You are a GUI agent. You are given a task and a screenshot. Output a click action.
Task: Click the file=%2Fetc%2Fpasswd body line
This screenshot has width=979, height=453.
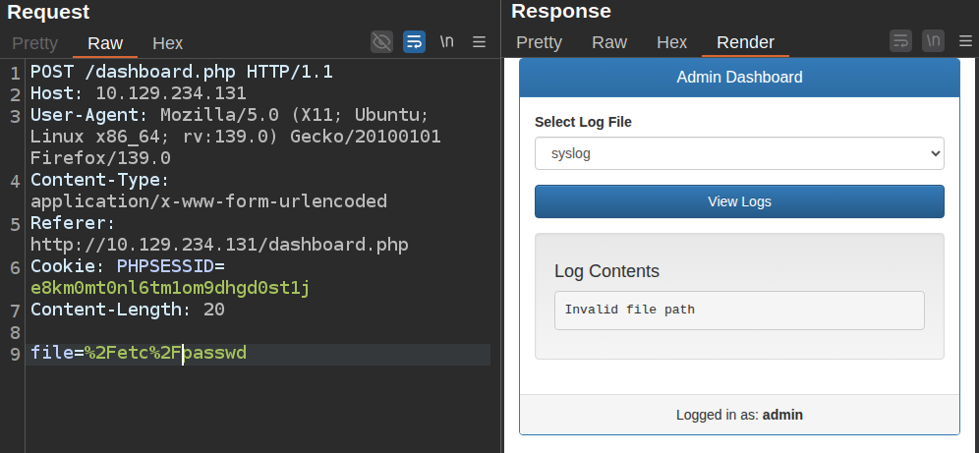point(139,353)
